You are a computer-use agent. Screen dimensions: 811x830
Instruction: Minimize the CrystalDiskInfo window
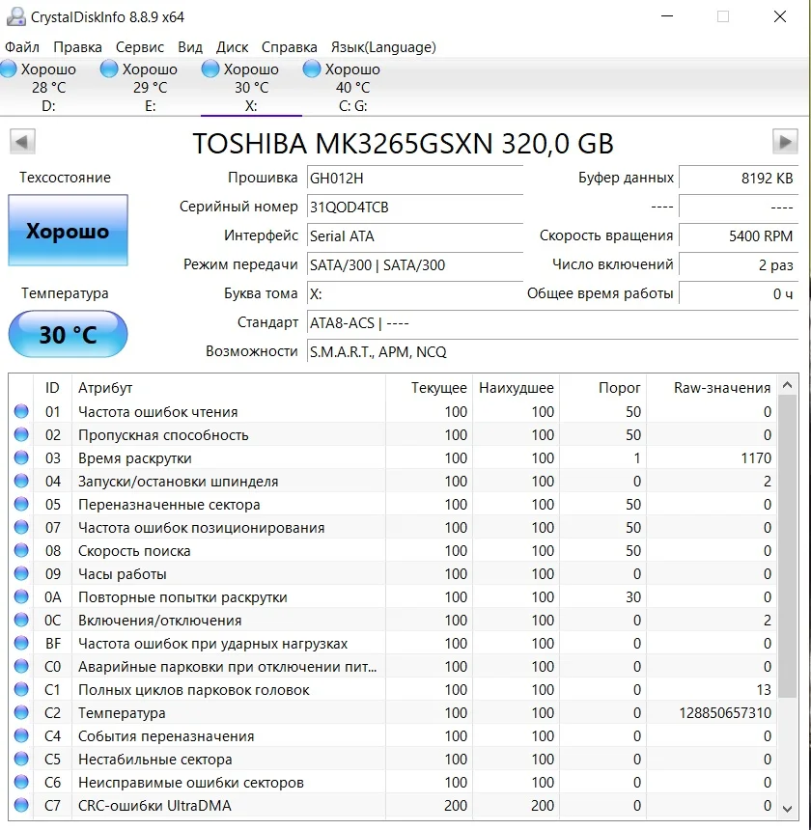coord(667,16)
